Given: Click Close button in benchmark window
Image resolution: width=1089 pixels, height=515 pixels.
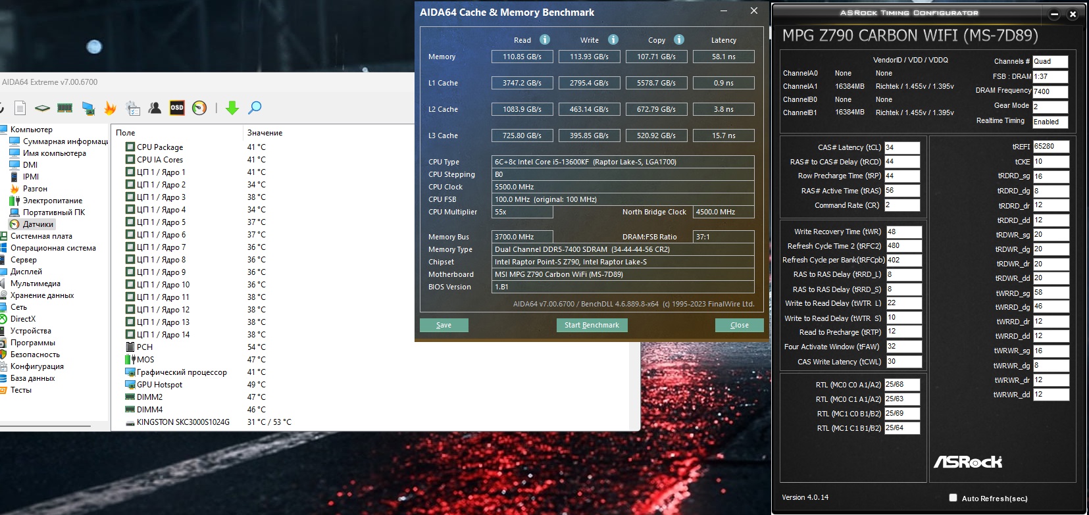Looking at the screenshot, I should tap(740, 325).
